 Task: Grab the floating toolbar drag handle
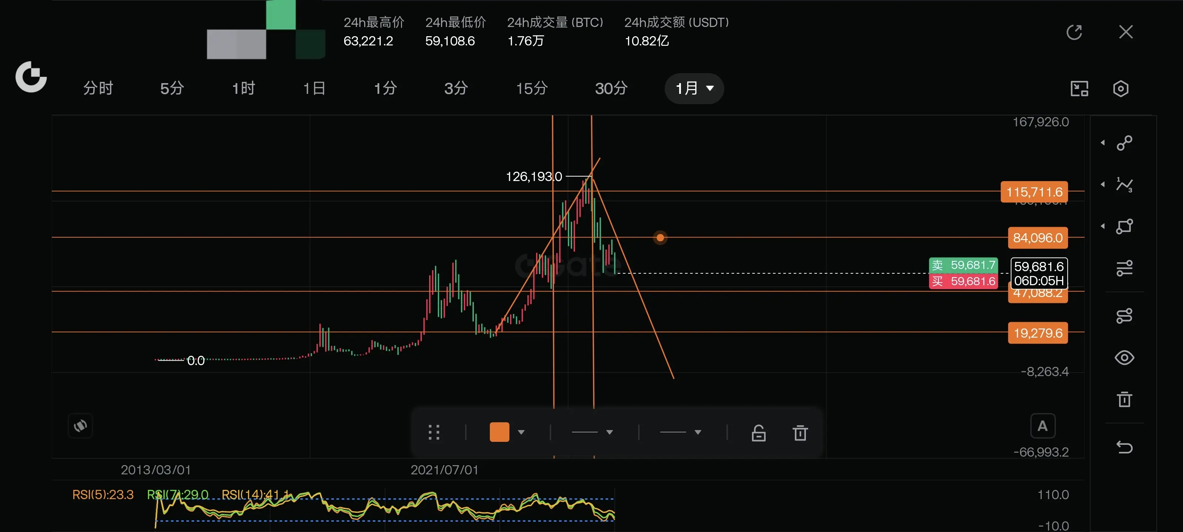coord(434,432)
